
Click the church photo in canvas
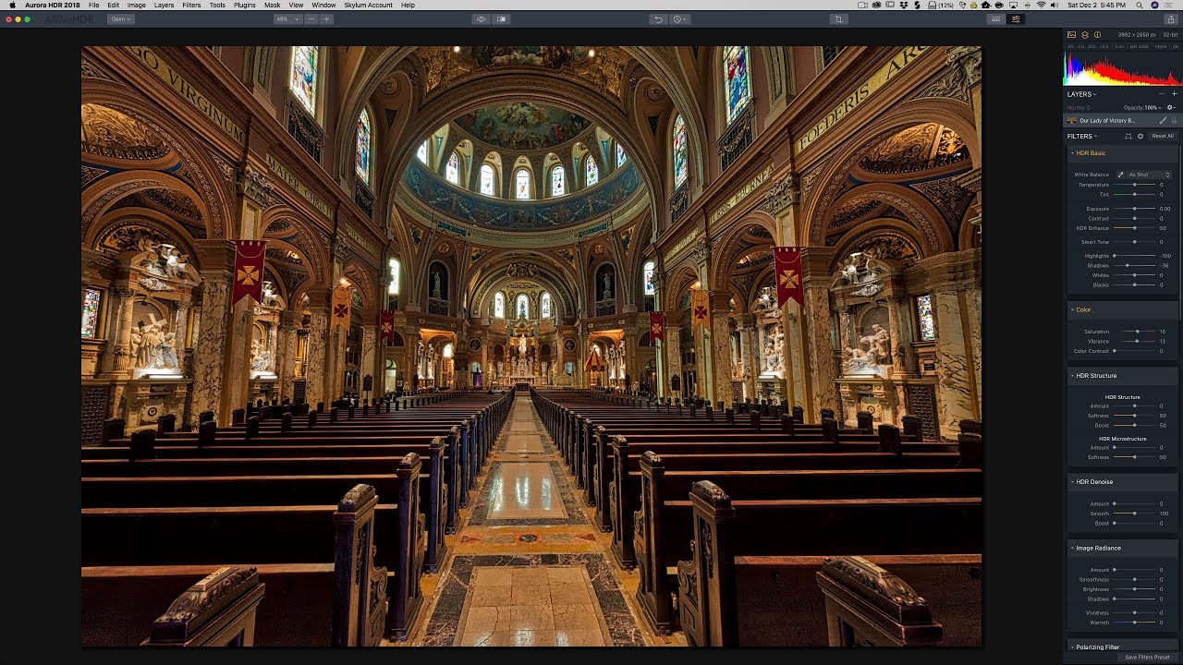click(531, 346)
